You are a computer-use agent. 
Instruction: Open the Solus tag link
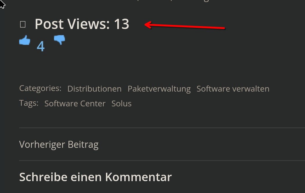tap(121, 103)
